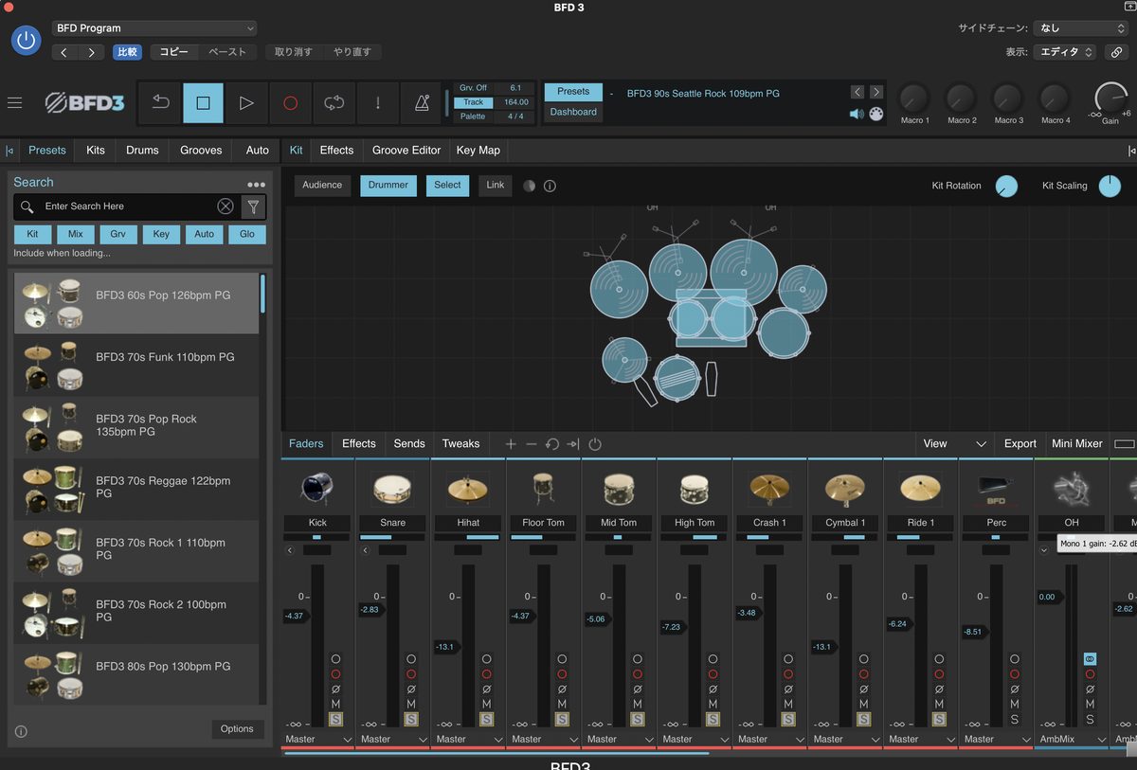Click the Options button
The image size is (1137, 770).
(237, 729)
